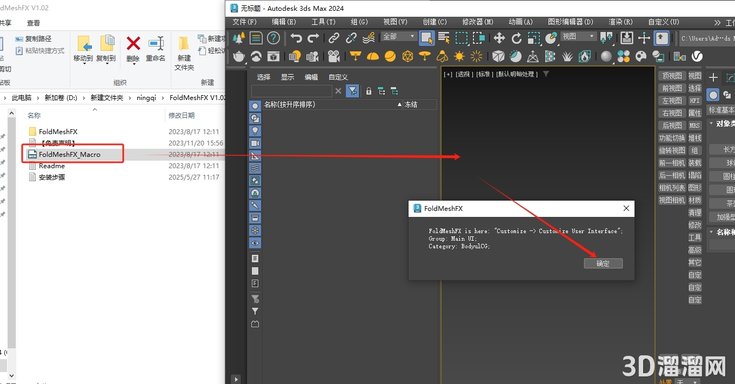This screenshot has height=384, width=735.
Task: Toggle cameras display filter in Scene Explorer
Action: [x=255, y=143]
